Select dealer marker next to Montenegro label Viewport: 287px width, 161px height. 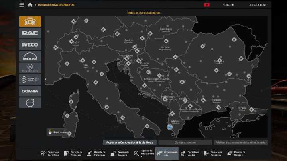(165, 99)
